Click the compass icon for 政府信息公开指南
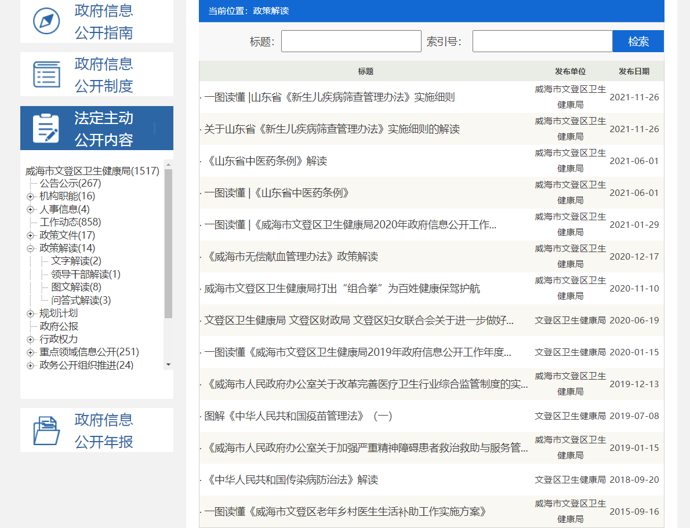690x528 pixels. tap(46, 21)
